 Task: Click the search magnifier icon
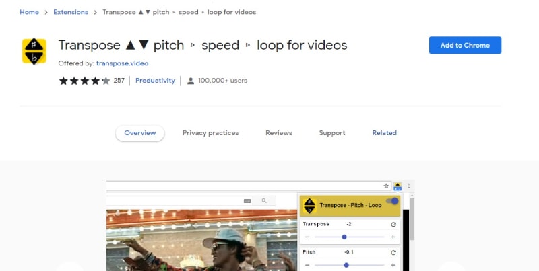(264, 200)
